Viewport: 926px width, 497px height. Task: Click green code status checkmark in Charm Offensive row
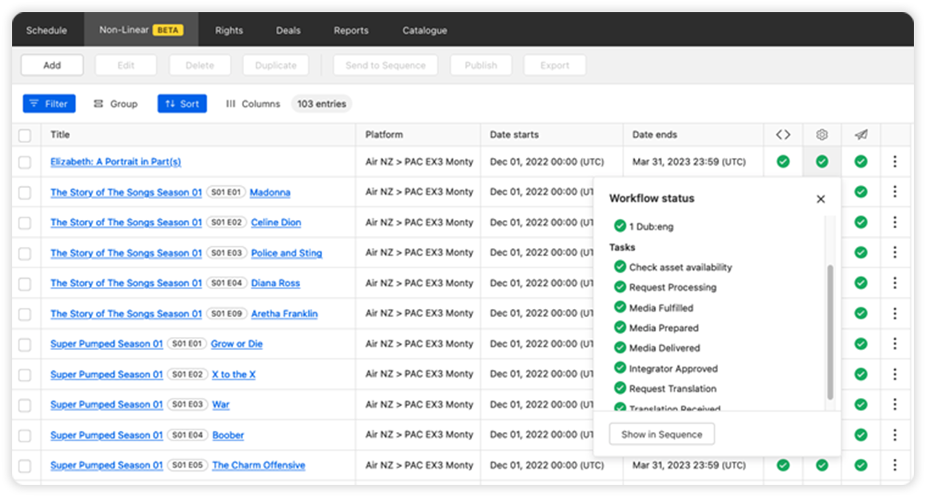click(x=783, y=465)
